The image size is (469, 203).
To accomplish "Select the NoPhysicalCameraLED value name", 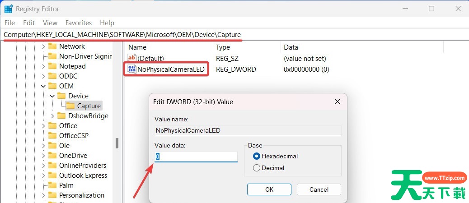I will [x=171, y=69].
